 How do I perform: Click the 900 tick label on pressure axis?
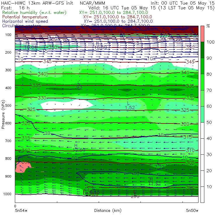click(8, 176)
